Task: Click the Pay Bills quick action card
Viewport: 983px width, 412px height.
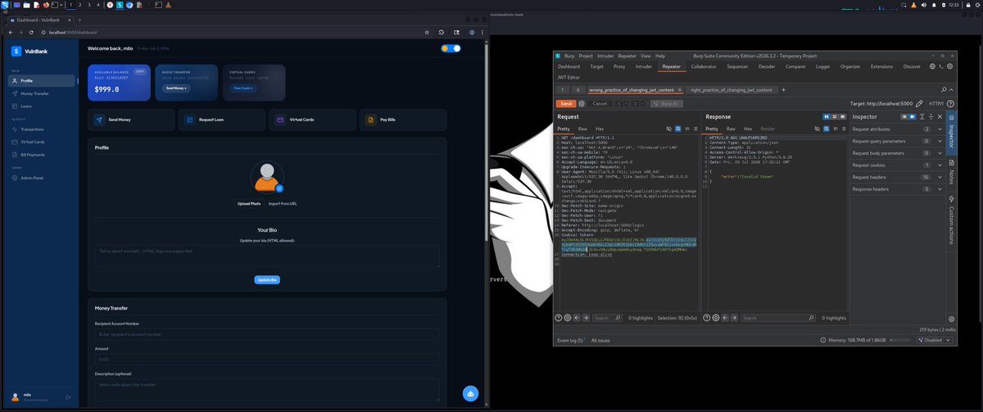Action: [402, 120]
